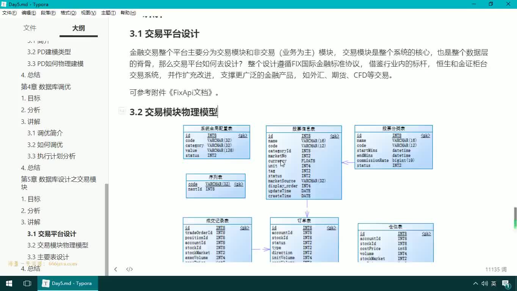Open the notification center icon

click(506, 283)
